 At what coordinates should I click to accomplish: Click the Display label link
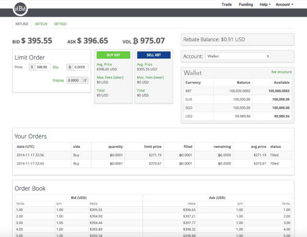pyautogui.click(x=58, y=80)
